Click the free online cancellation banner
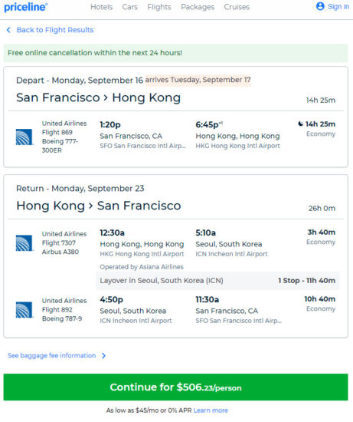353x422 pixels. click(175, 53)
